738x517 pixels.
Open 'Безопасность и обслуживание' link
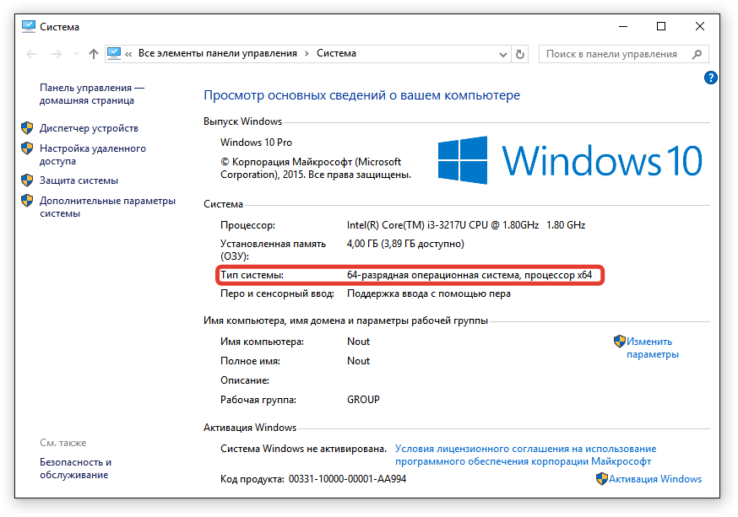75,469
